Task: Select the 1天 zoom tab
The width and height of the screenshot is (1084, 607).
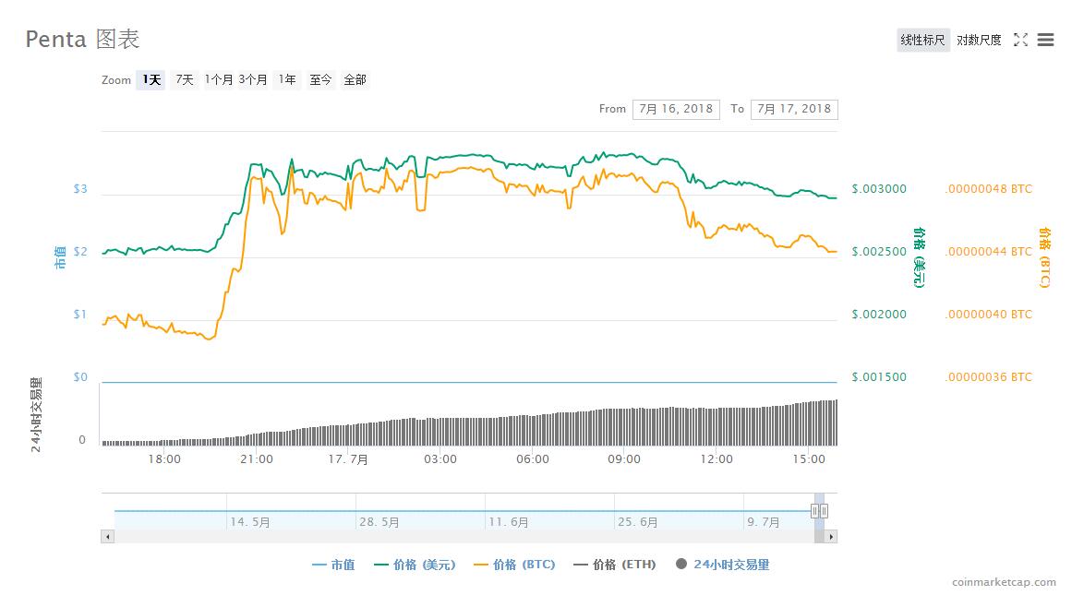Action: (150, 80)
